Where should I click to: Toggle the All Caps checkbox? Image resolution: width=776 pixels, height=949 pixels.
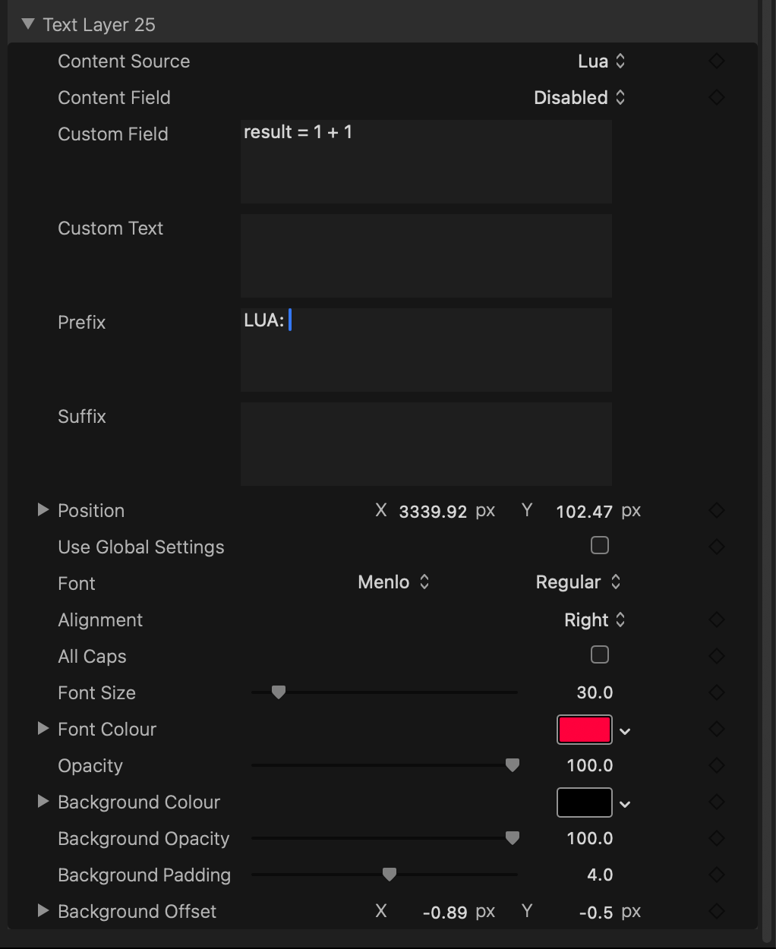[600, 655]
